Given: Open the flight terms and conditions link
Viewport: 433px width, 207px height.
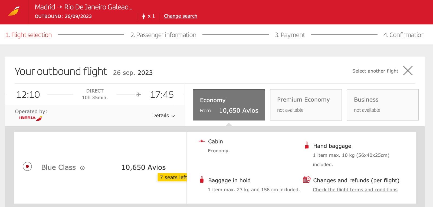Looking at the screenshot, I should click(355, 190).
